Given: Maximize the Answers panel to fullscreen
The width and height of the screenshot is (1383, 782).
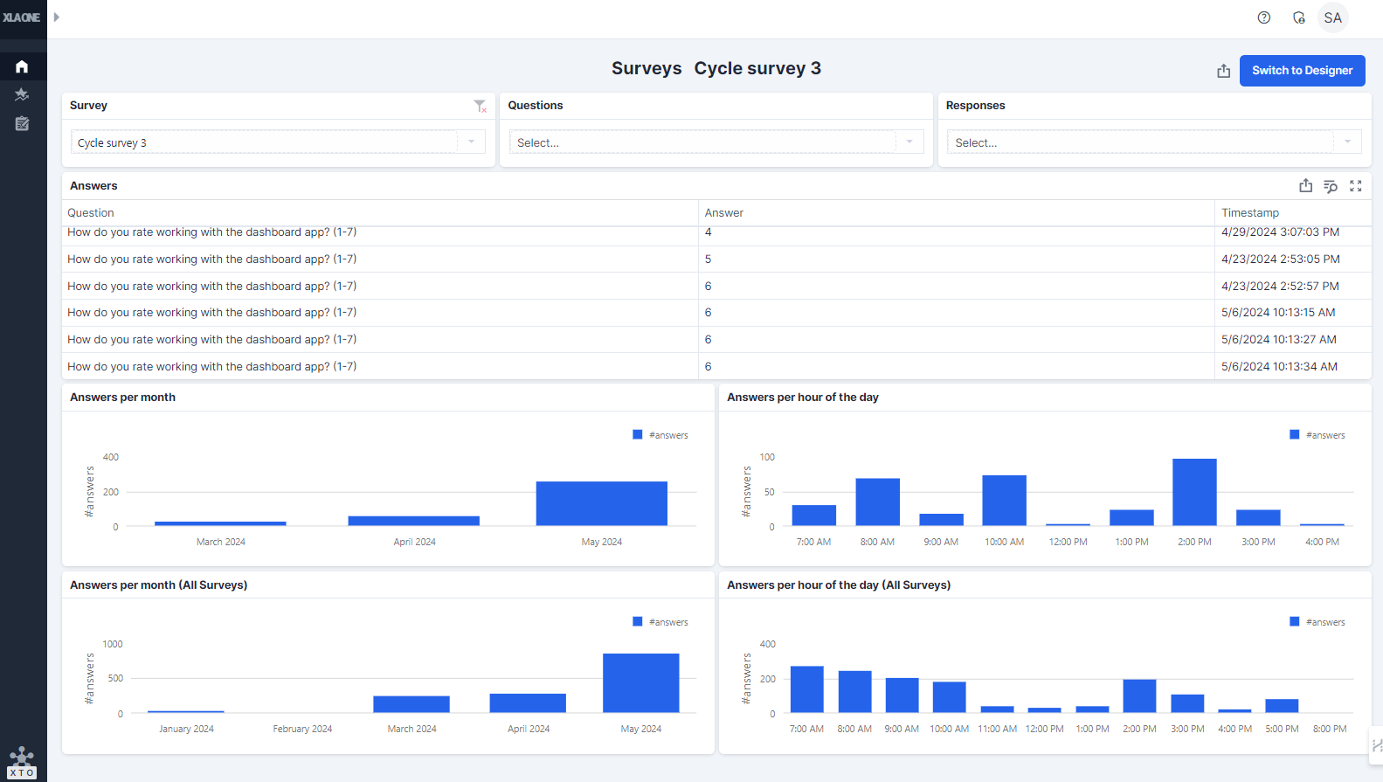Looking at the screenshot, I should pyautogui.click(x=1355, y=186).
